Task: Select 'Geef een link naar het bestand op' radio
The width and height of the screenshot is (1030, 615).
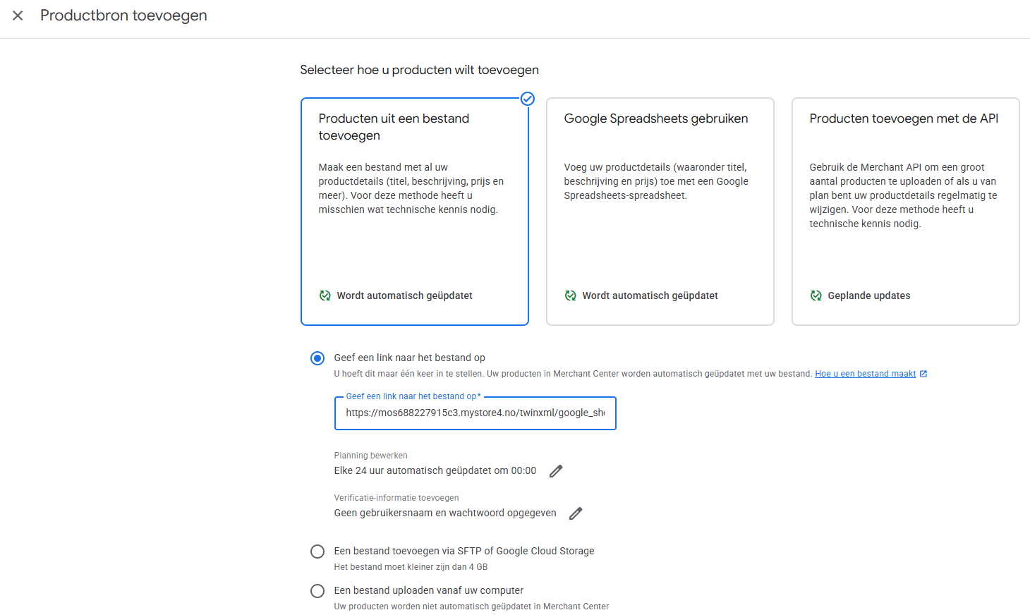Action: click(317, 358)
